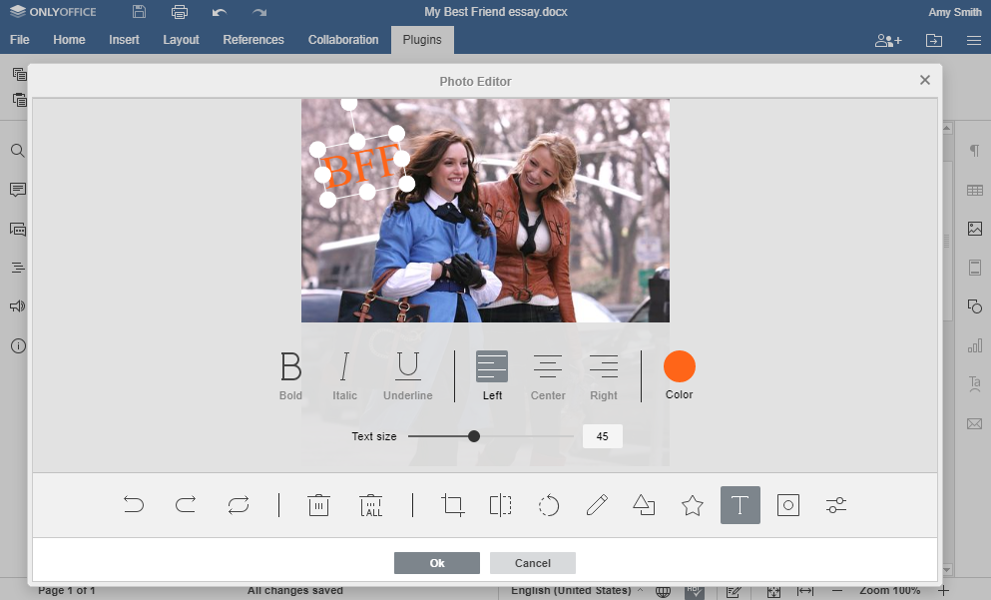Open chart settings in right sidebar
This screenshot has height=600, width=991.
(975, 345)
